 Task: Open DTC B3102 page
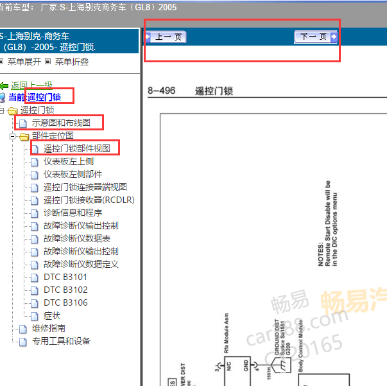click(x=65, y=290)
